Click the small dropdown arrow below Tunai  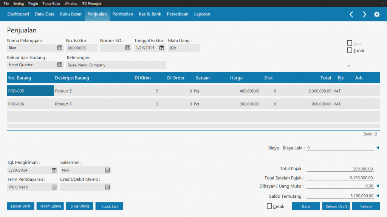coord(349,66)
